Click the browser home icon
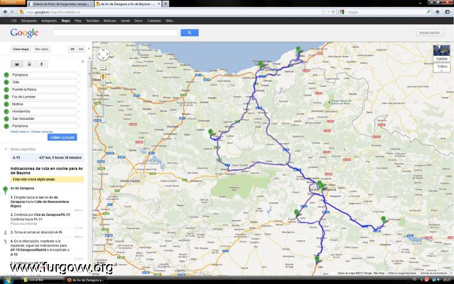 tap(438, 12)
